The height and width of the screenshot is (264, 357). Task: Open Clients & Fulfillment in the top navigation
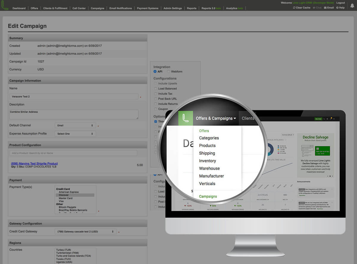[55, 8]
